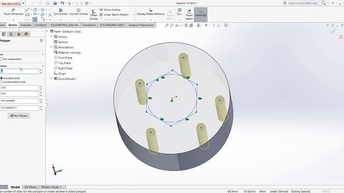Screen dimensions: 344x193
Task: Open the Display/Delete Relations dropdown arrow
Action: 150,20
